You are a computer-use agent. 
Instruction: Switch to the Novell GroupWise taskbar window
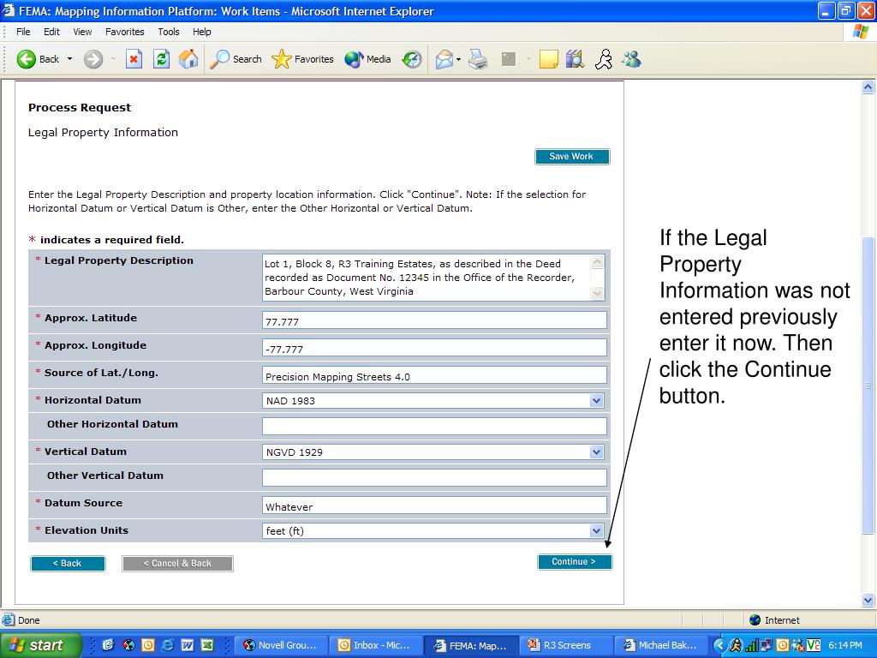tap(282, 645)
